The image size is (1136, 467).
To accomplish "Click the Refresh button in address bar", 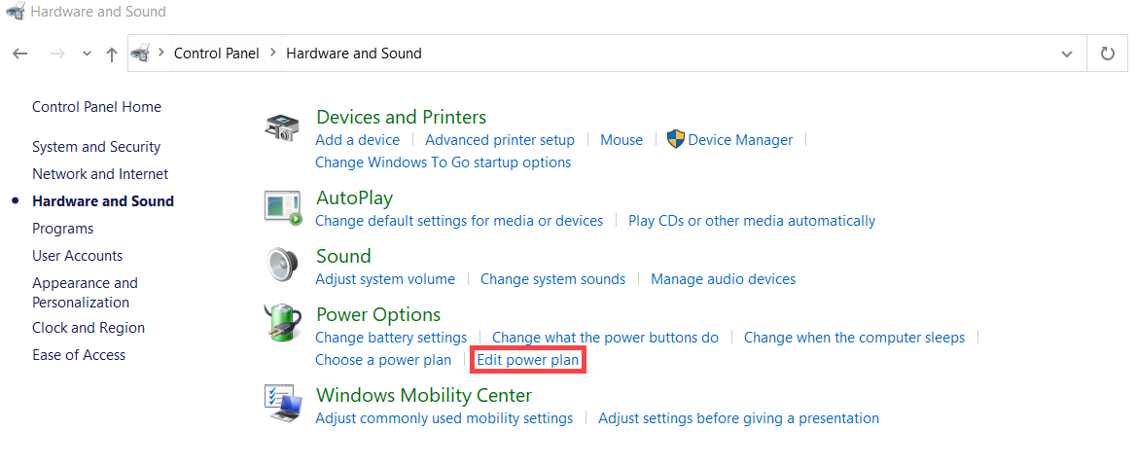I will (x=1107, y=54).
